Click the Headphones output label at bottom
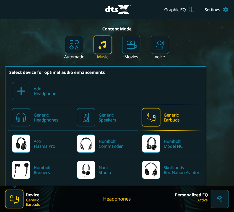The width and height of the screenshot is (234, 212). [117, 199]
